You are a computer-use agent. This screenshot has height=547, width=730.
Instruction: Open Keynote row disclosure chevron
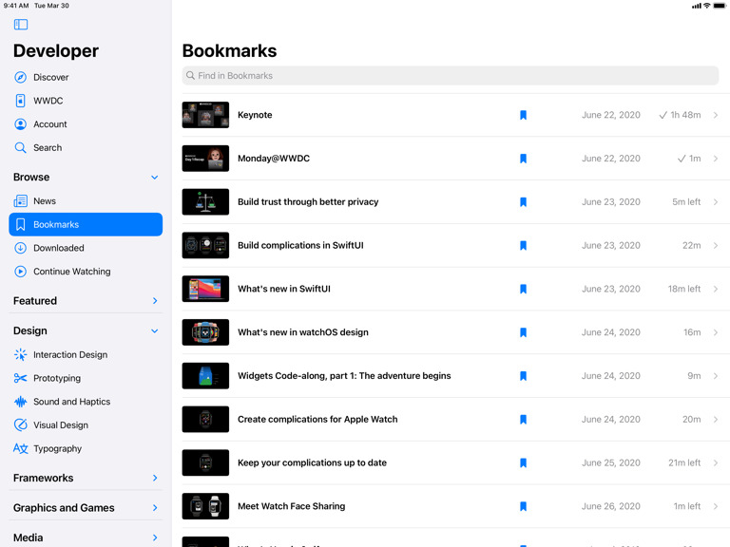coord(716,115)
